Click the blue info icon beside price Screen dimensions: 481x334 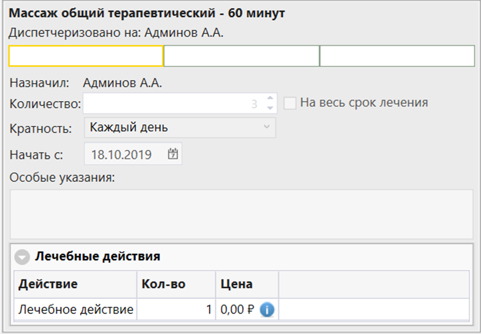tap(267, 310)
